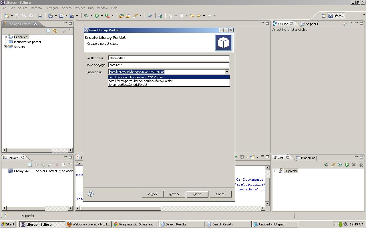
Task: Click the Java package input field
Action: pyautogui.click(x=169, y=65)
